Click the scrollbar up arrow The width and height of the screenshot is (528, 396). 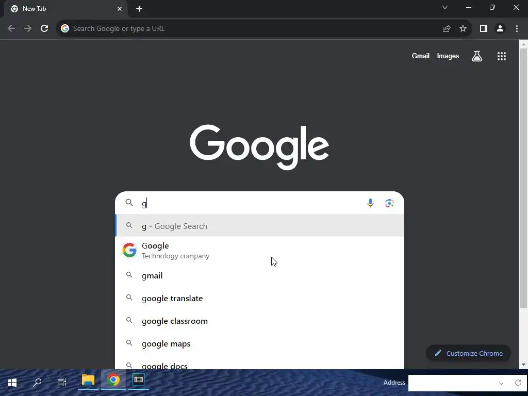[524, 44]
